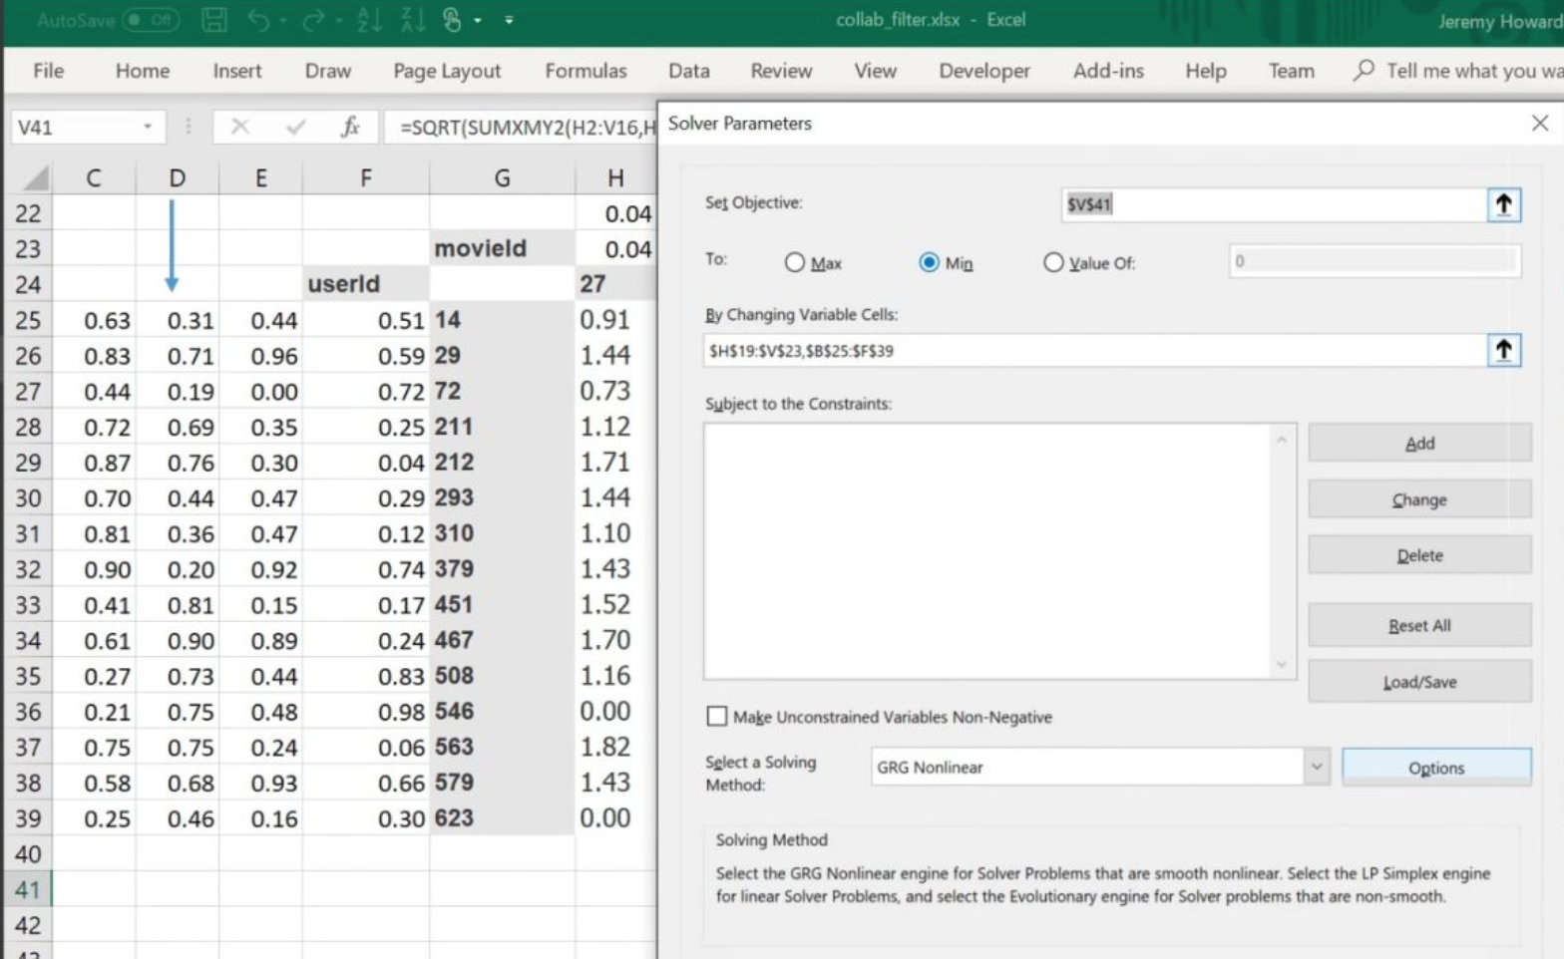Click the Load/Save button
This screenshot has width=1564, height=959.
click(1419, 682)
